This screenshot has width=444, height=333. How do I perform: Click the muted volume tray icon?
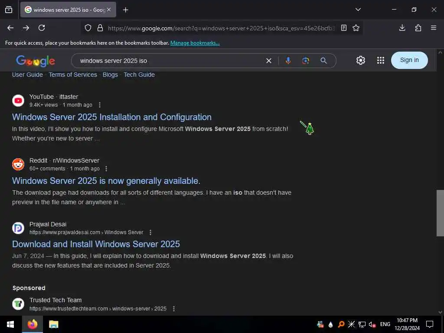372,324
